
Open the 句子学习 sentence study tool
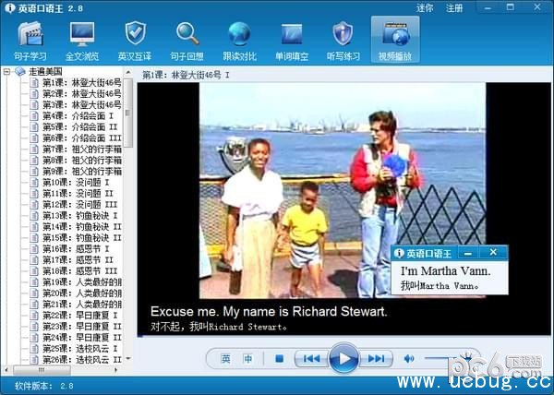(31, 40)
